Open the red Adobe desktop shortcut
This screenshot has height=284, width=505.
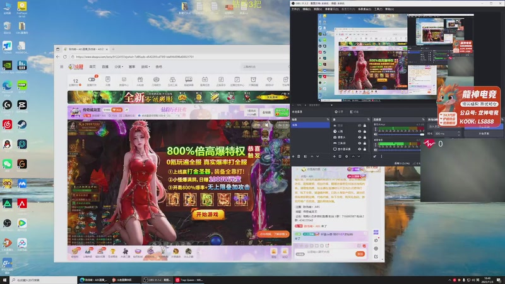22,203
